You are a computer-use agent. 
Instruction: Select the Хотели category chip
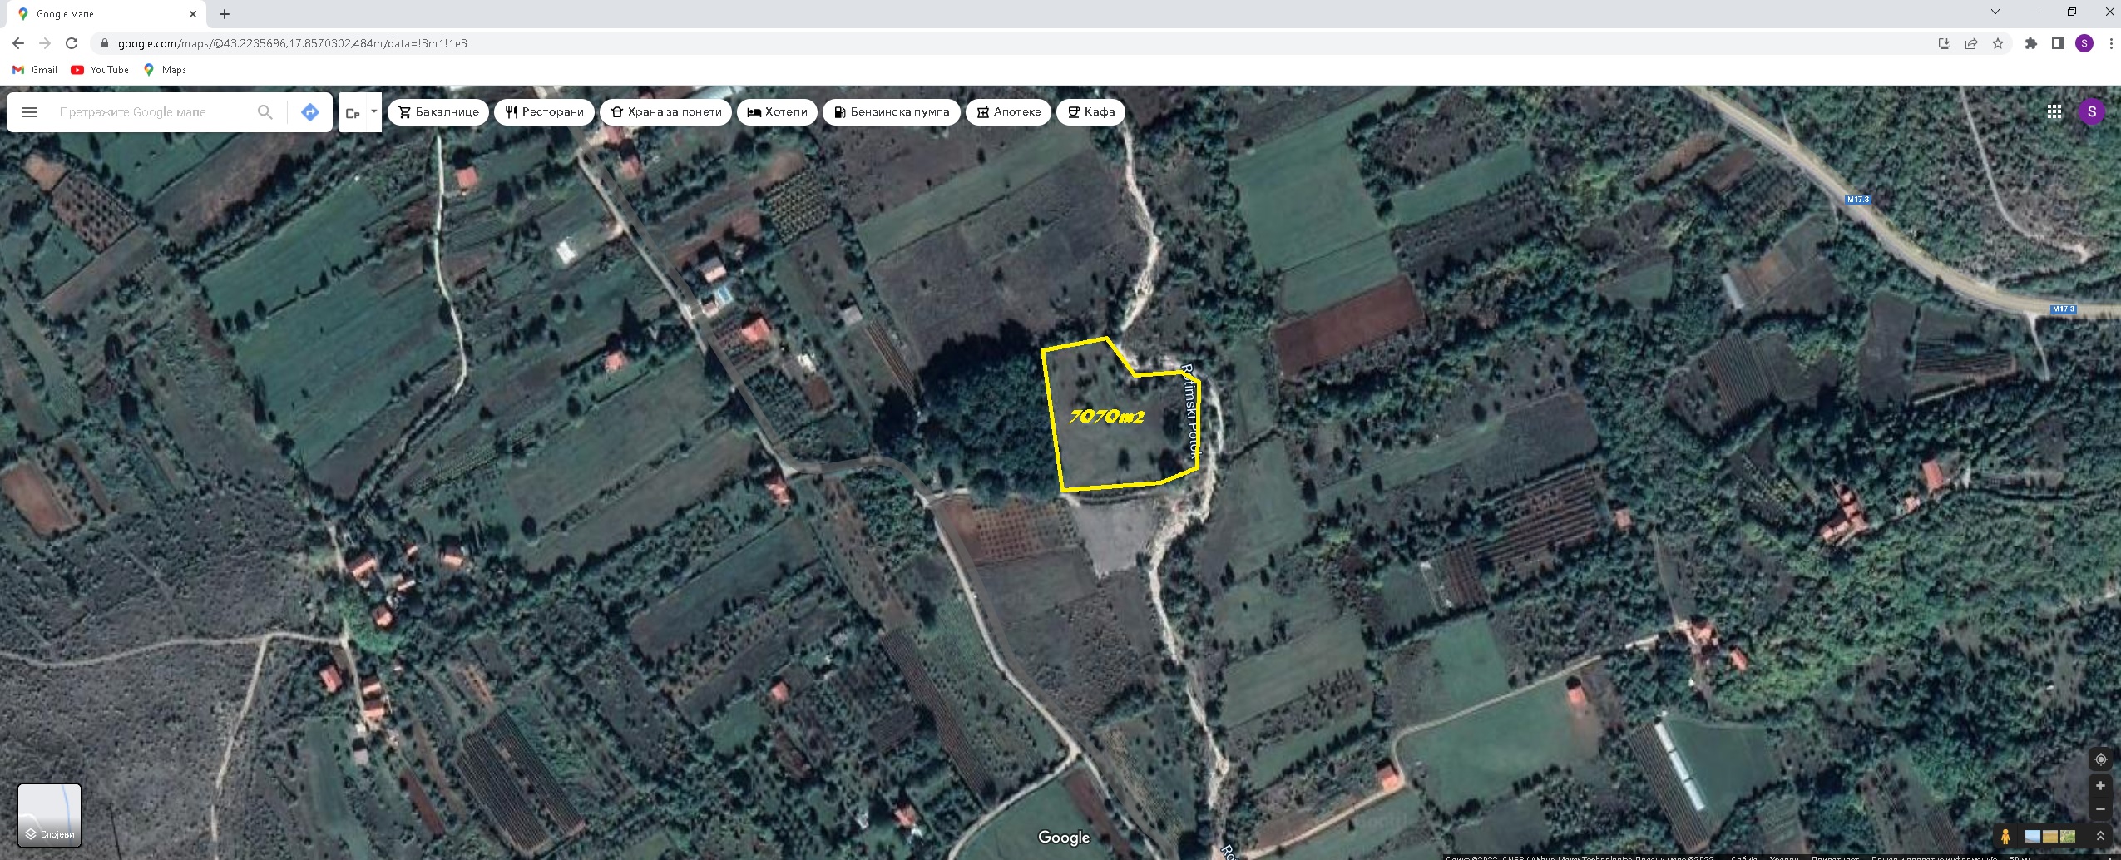777,112
